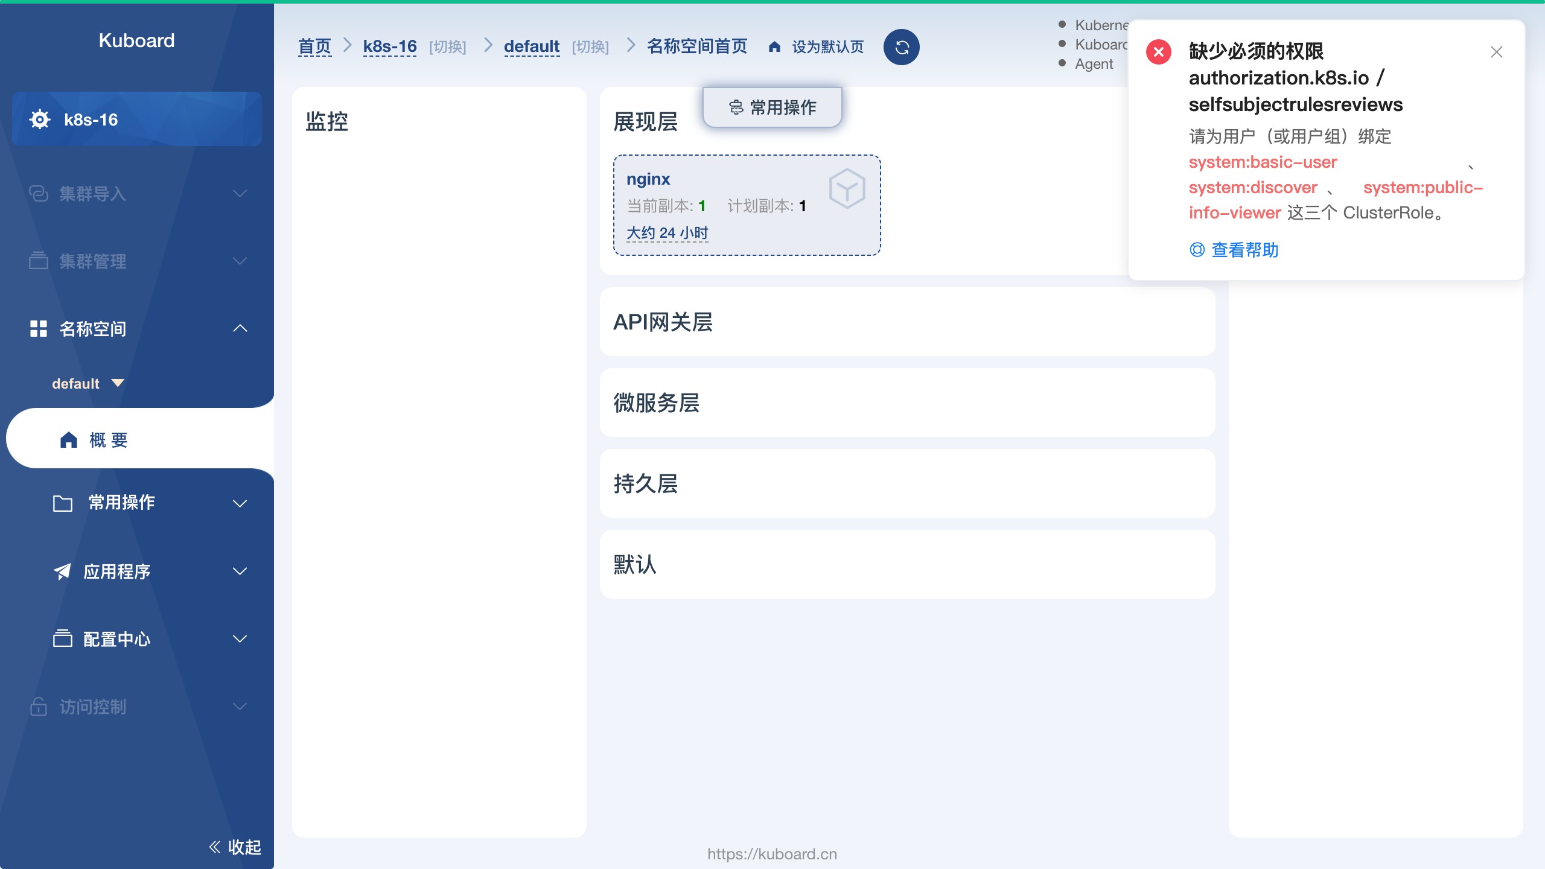Click the Kuboard logo title

click(x=136, y=40)
